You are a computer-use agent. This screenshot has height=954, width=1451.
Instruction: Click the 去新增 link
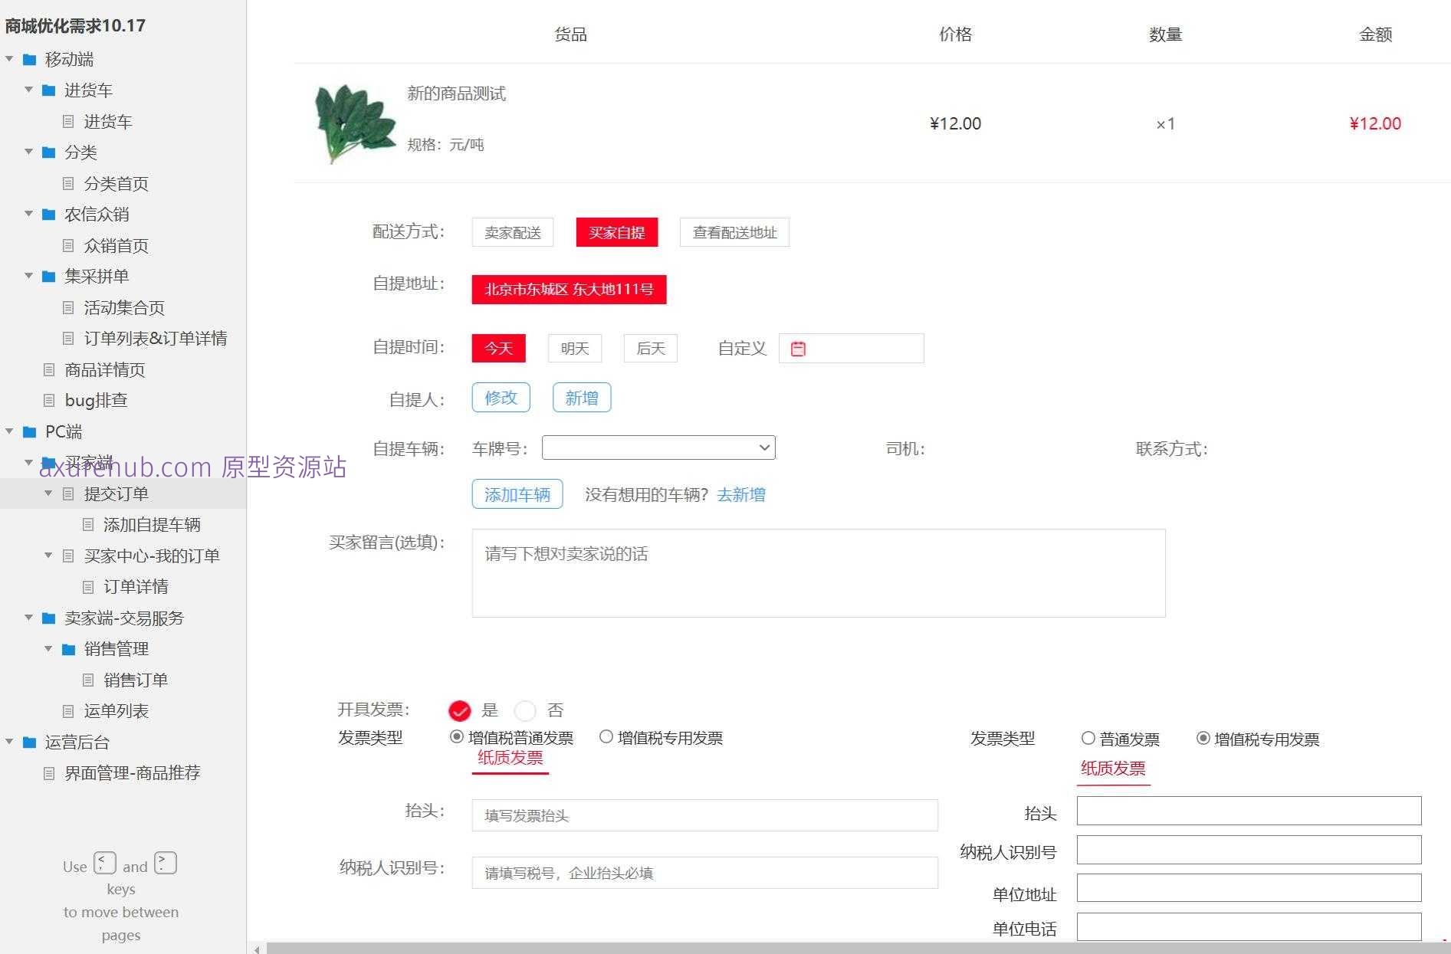[x=740, y=495]
